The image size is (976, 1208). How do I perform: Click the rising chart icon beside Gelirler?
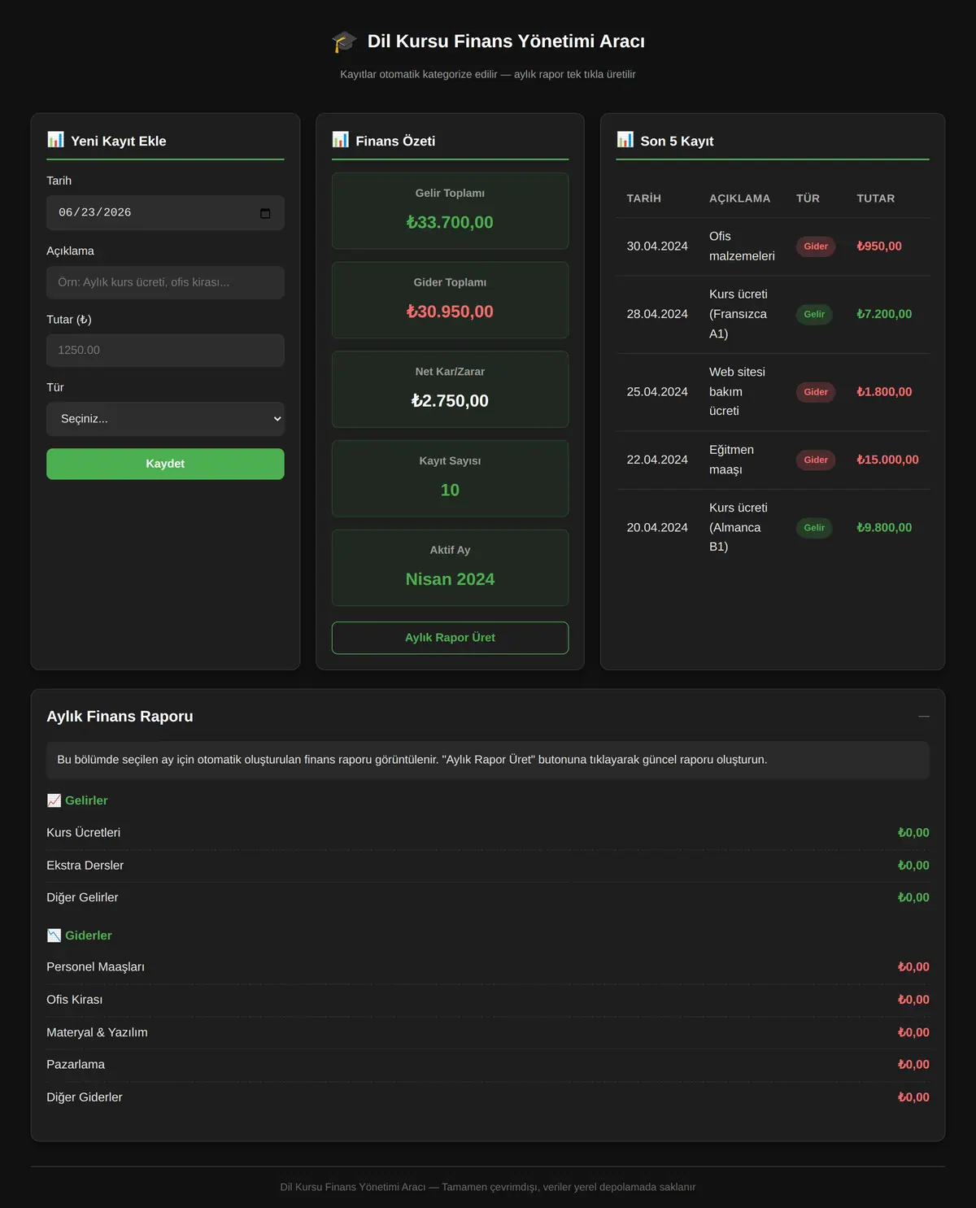54,800
